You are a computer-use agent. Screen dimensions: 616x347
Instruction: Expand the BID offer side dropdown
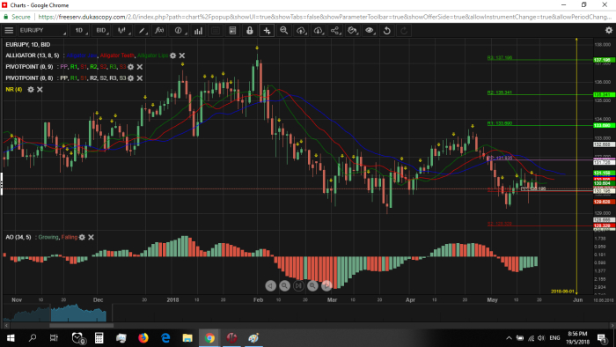101,30
